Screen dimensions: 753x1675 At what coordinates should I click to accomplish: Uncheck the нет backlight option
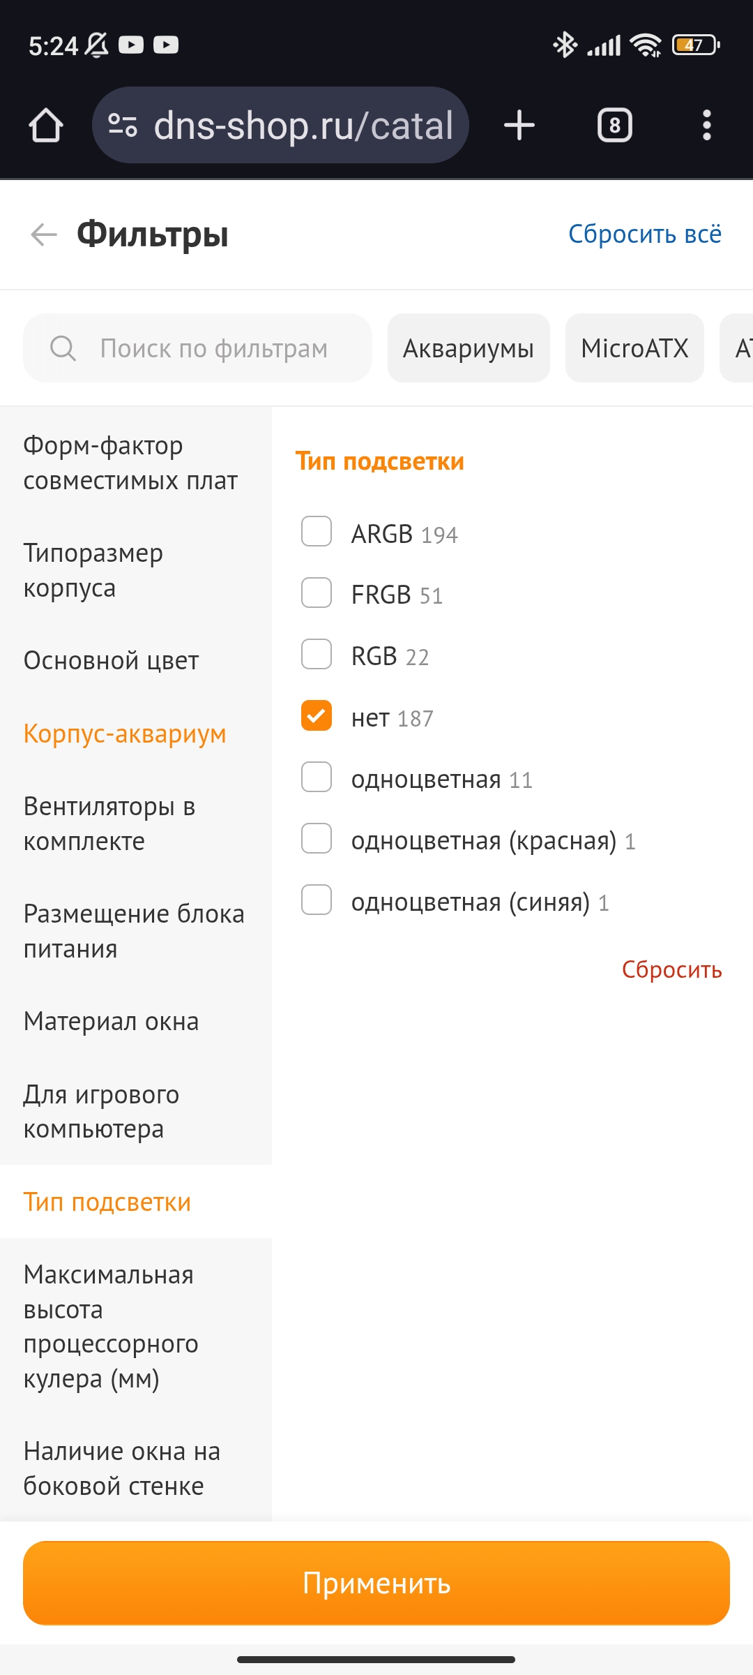[317, 716]
